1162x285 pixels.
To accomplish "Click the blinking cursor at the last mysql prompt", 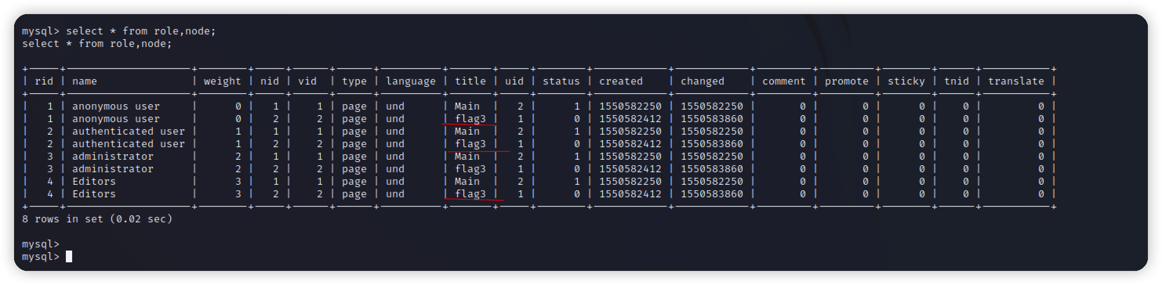I will 69,257.
